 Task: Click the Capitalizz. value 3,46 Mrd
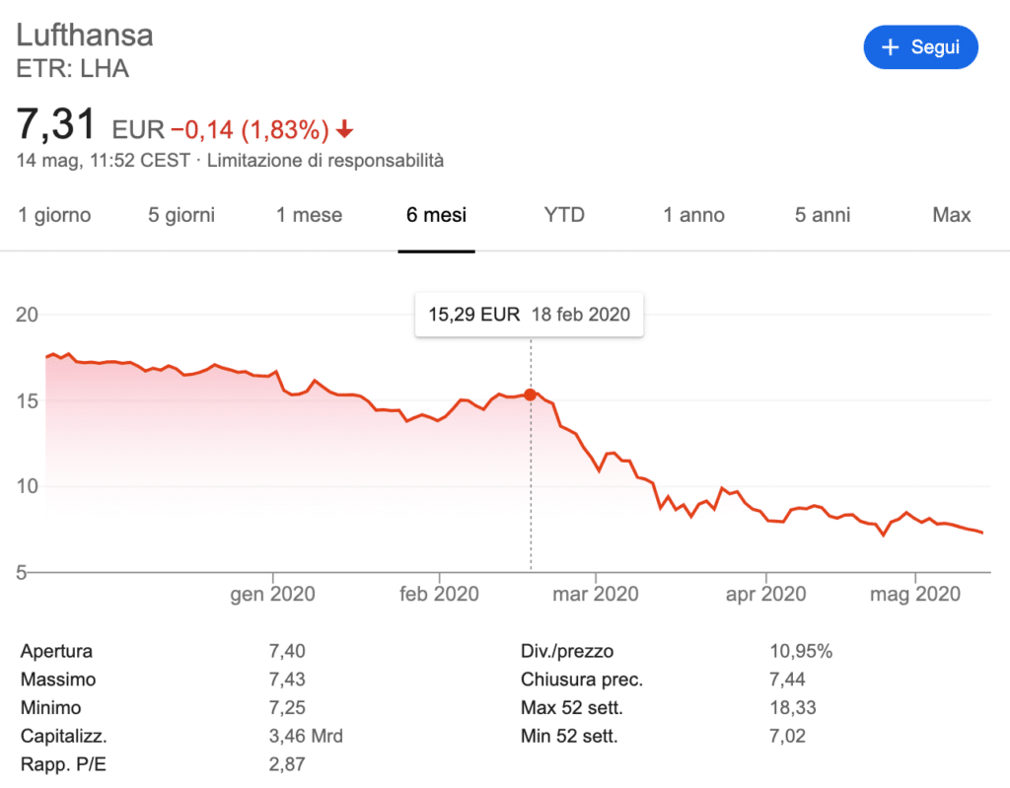click(306, 736)
